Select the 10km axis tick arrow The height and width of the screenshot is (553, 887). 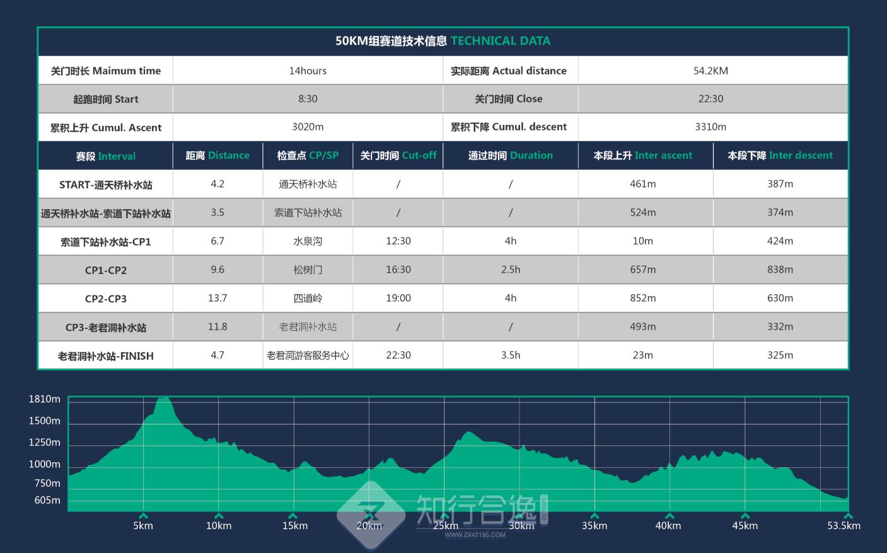(x=219, y=516)
